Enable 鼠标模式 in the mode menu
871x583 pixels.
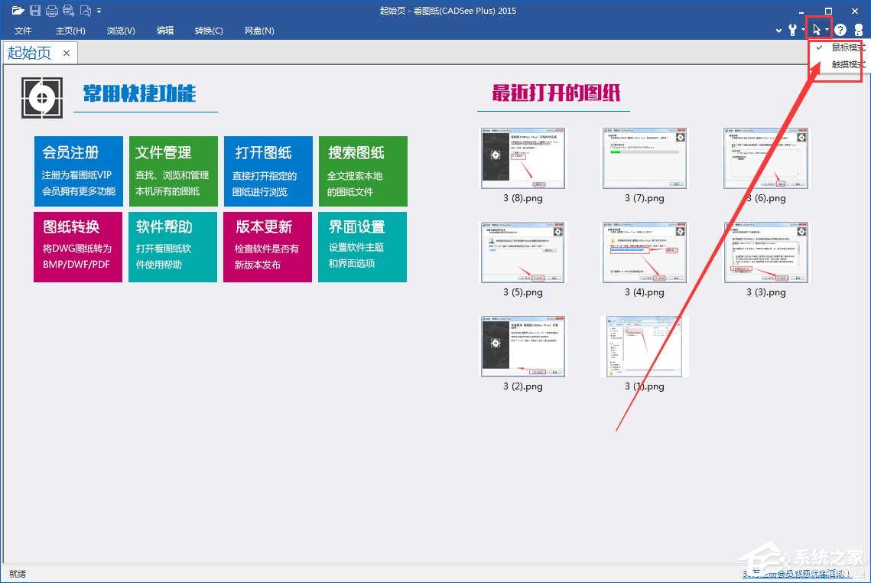tap(847, 47)
